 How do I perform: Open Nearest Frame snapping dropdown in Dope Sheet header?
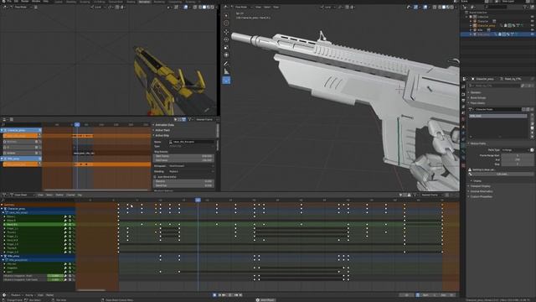(431, 195)
